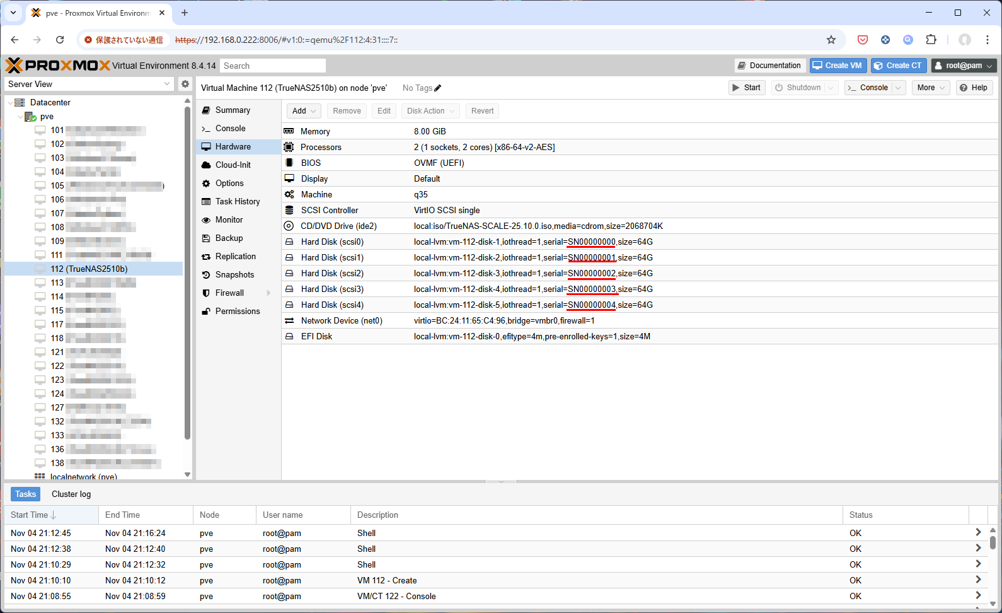Open the Server View dropdown
The width and height of the screenshot is (1002, 613).
[x=89, y=84]
